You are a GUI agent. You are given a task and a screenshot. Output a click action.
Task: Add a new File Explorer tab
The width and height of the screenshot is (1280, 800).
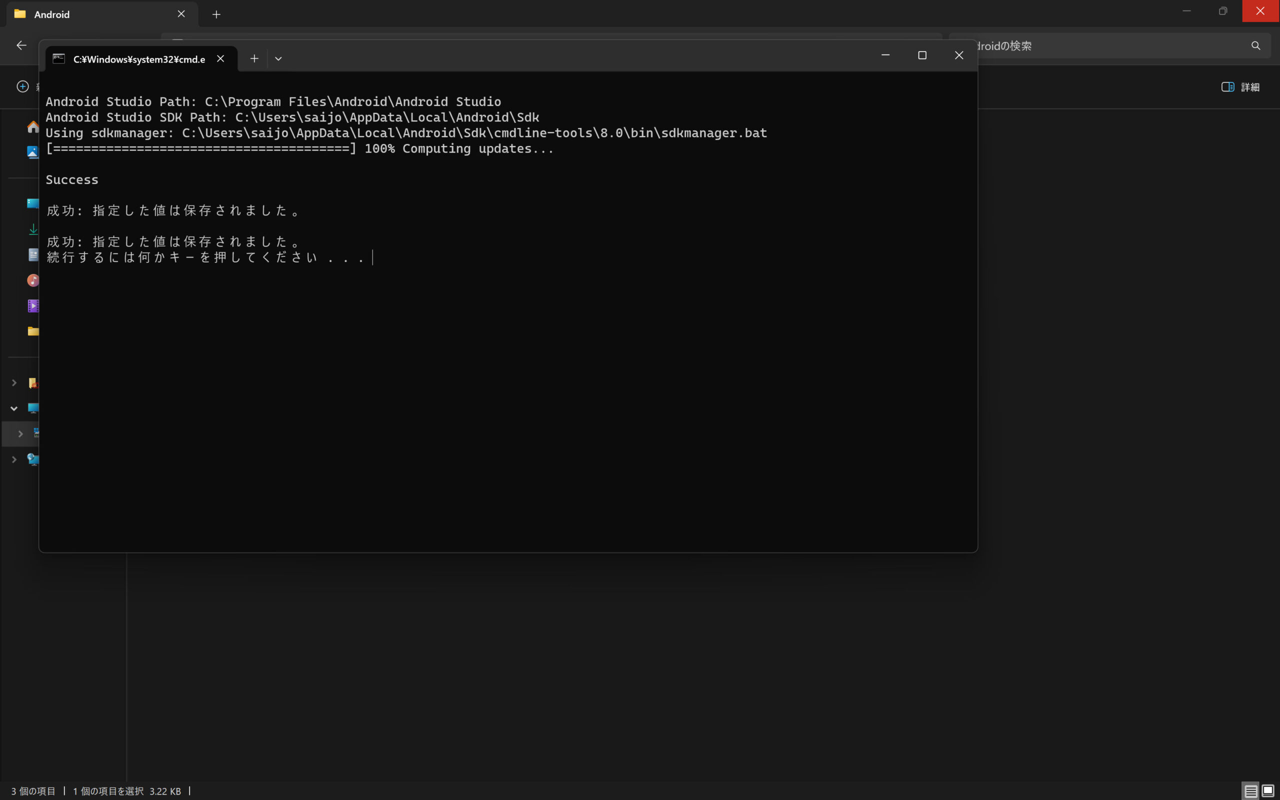[x=216, y=14]
